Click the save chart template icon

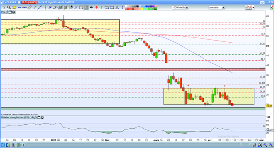pos(8,145)
